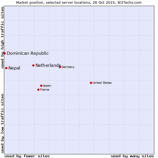This screenshot has width=158, height=158.
Task: Click the Netherlands red dot marker
Action: click(33, 65)
